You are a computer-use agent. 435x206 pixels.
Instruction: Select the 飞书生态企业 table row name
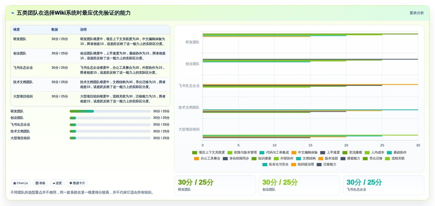click(x=23, y=68)
